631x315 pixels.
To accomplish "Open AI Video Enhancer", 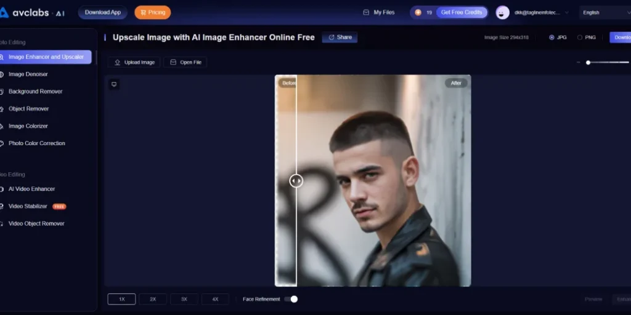I will pos(32,189).
